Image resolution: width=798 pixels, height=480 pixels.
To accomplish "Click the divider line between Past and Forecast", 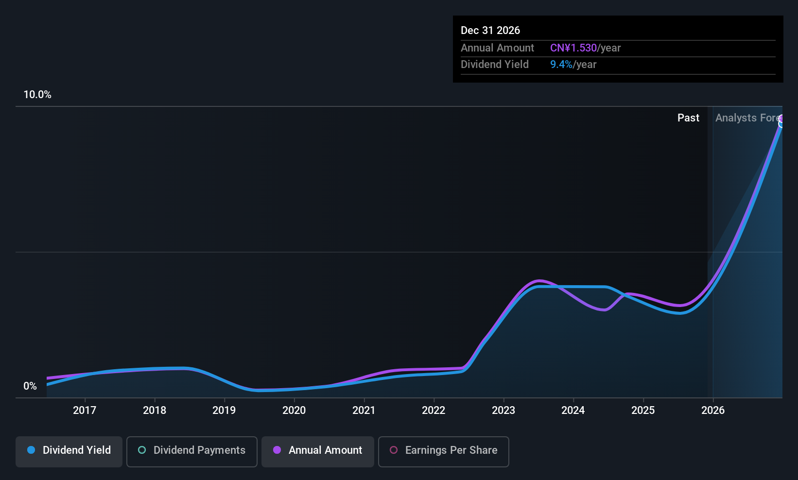I will coord(712,253).
